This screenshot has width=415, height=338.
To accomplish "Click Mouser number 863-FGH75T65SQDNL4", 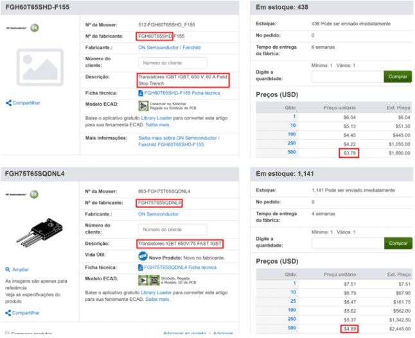I will pos(164,191).
